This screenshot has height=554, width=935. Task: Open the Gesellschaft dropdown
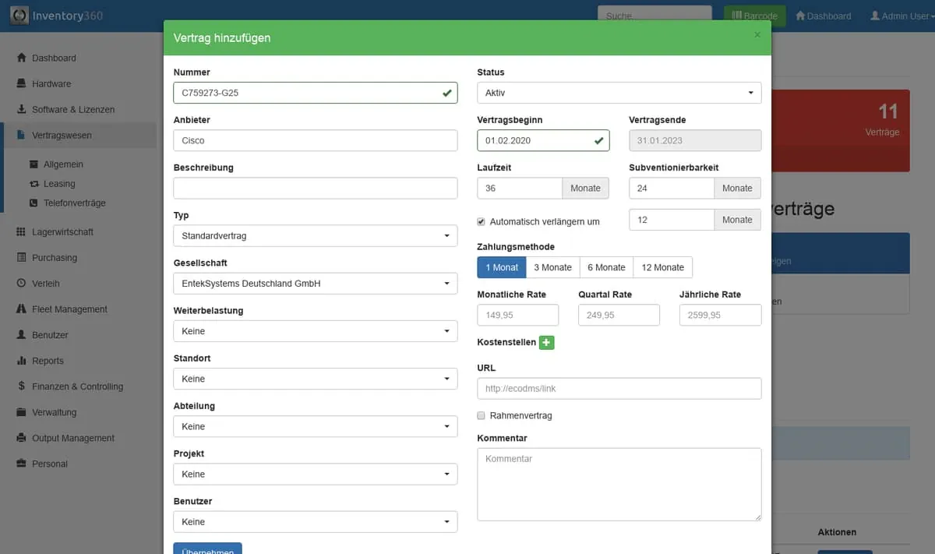(315, 284)
